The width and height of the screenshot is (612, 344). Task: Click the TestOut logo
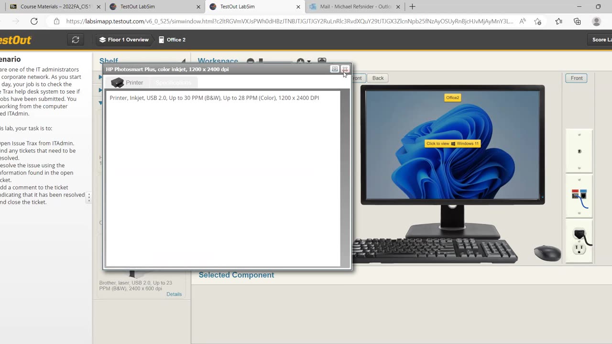coord(15,40)
